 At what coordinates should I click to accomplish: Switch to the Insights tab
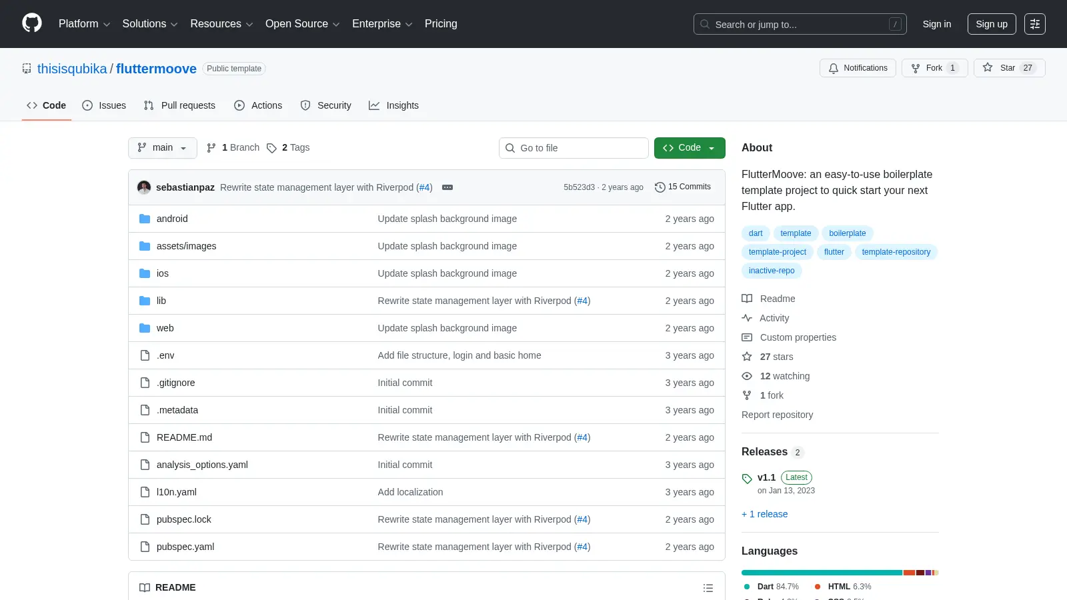[393, 105]
